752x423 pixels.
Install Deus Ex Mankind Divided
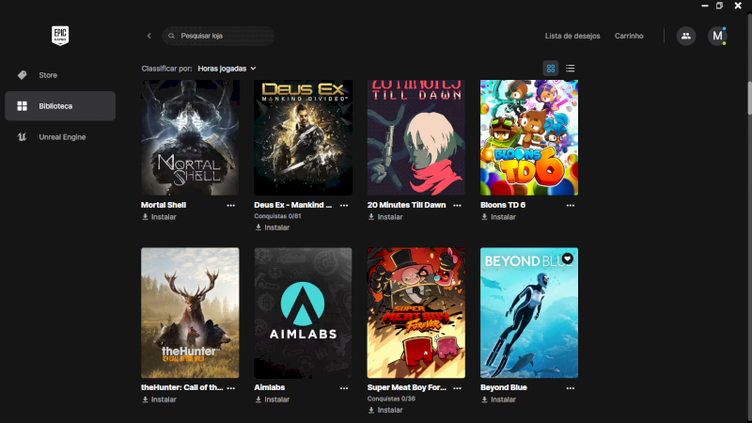[273, 227]
